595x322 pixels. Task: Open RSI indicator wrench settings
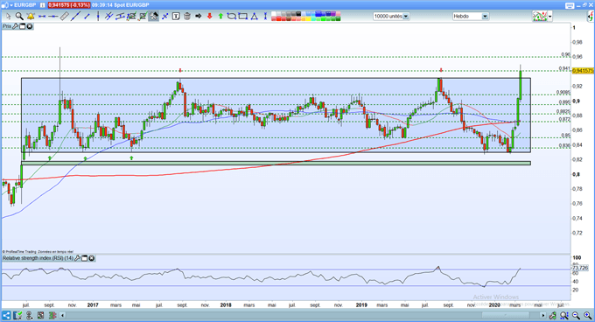77,258
